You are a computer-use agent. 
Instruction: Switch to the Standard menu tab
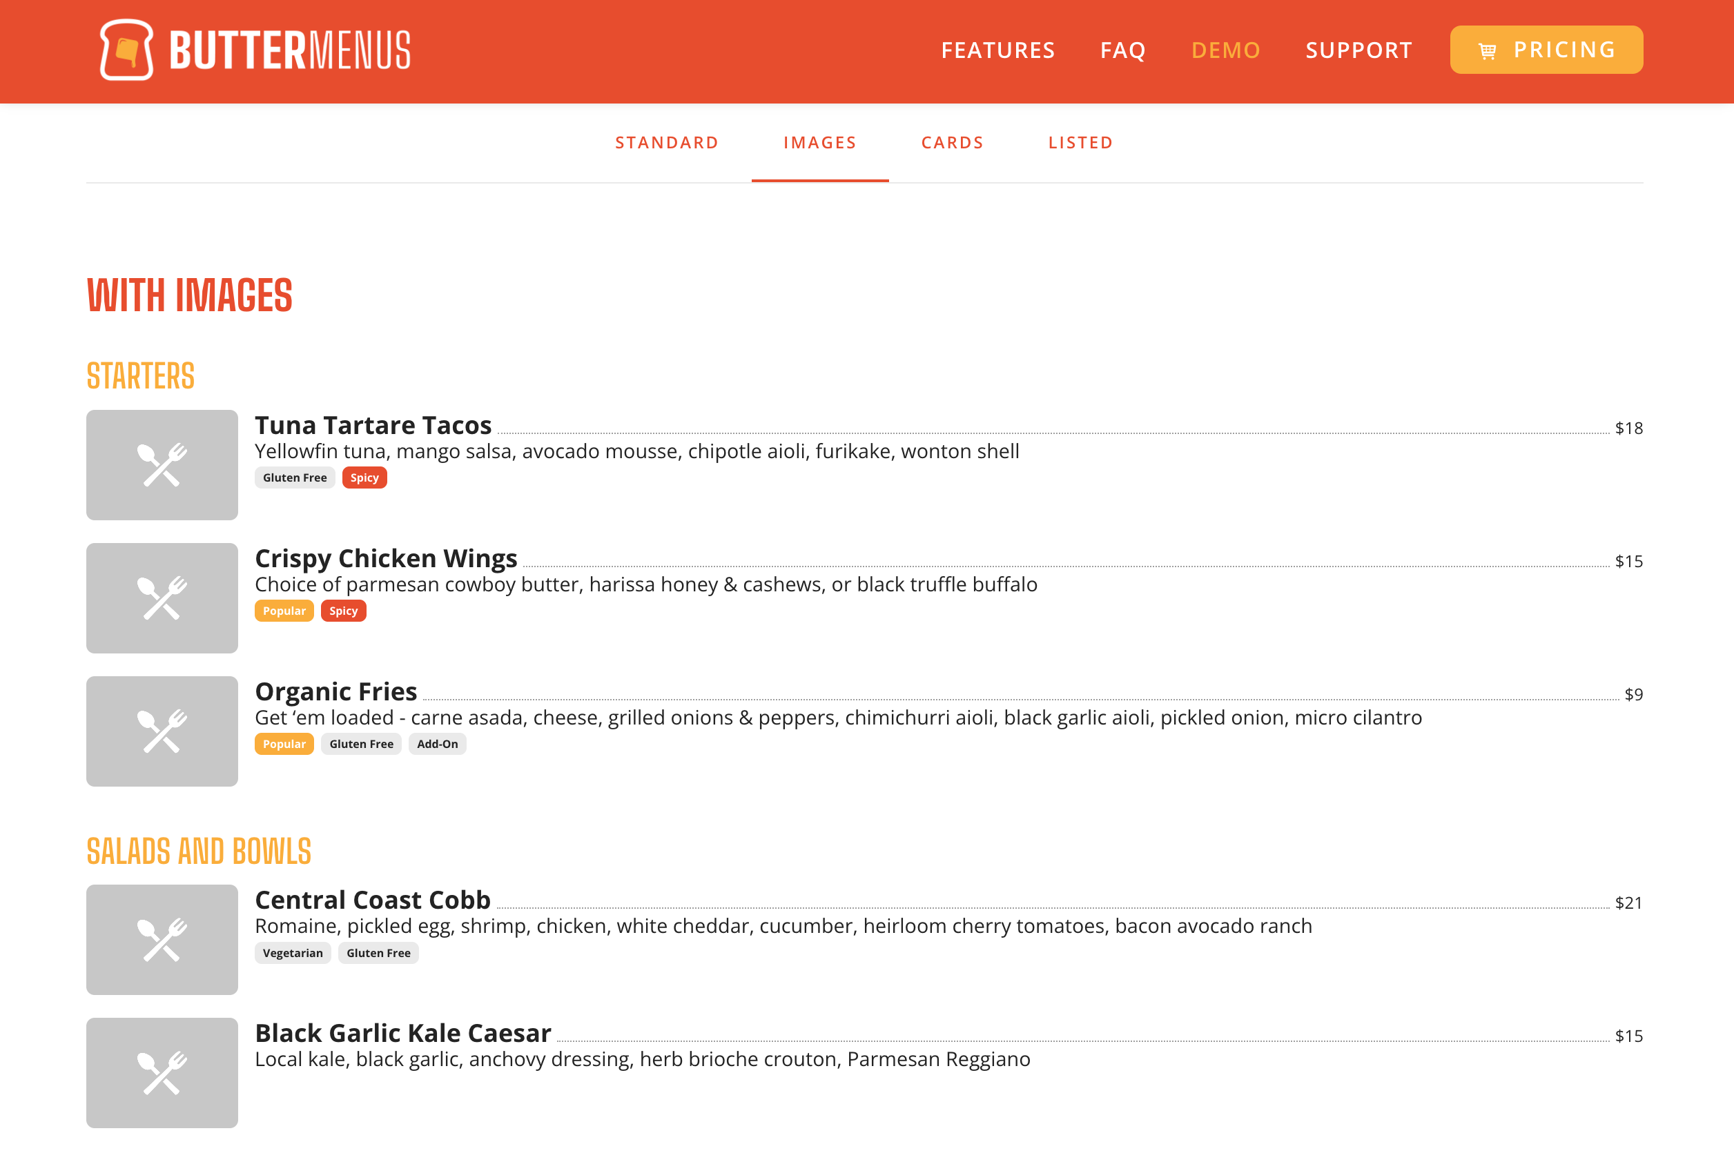666,142
